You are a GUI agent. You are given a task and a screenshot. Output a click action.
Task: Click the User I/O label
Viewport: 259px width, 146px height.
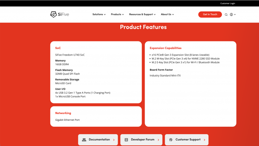click(60, 89)
